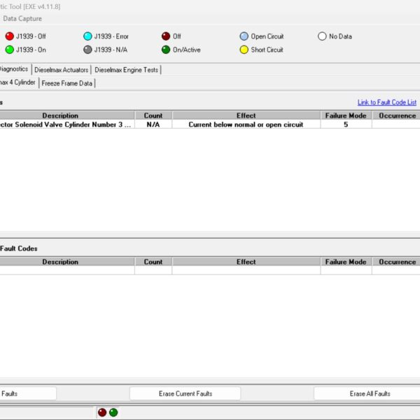Click the yellow Short Circuit indicator
Viewport: 420px width, 420px height.
point(244,50)
